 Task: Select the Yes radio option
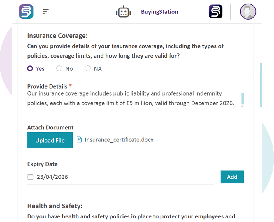click(x=30, y=69)
